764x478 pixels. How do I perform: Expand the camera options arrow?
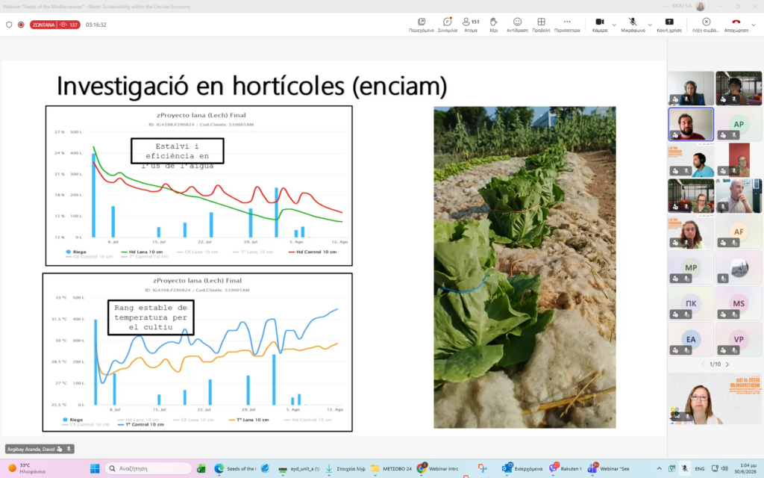[614, 25]
